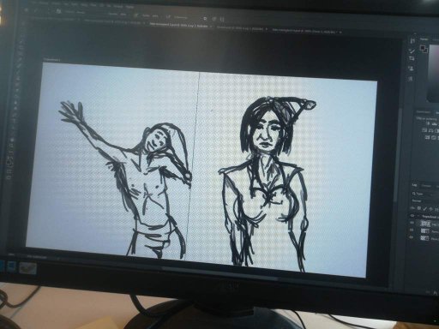Open the Brush settings icon in the panel dock
The width and height of the screenshot is (439, 329).
412,51
